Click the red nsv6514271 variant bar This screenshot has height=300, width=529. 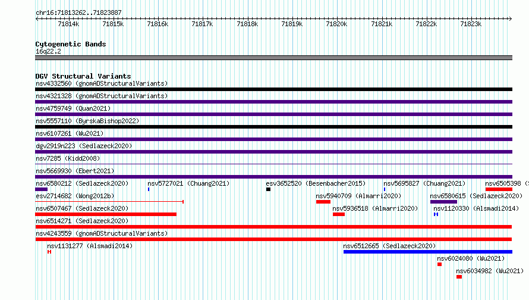tap(273, 227)
